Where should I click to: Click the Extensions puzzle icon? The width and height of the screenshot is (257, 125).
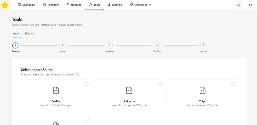(131, 5)
